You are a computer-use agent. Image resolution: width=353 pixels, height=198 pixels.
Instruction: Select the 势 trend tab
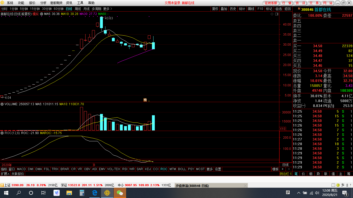(x=318, y=174)
